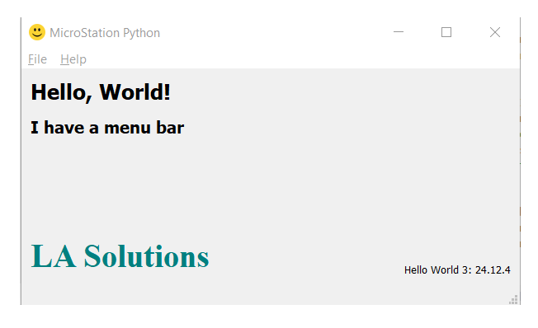The height and width of the screenshot is (328, 538).
Task: Open the File menu
Action: (x=37, y=59)
